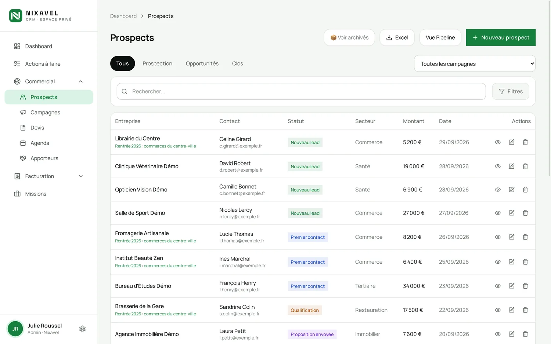Viewport: 551px width, 344px height.
Task: Go to Dashboard in the breadcrumb
Action: click(123, 16)
